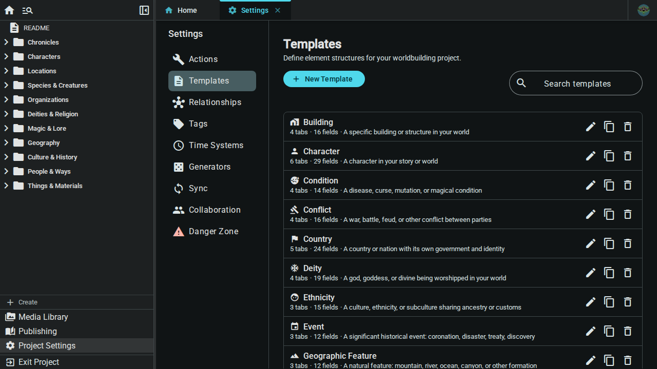Open the Time Systems settings section
The width and height of the screenshot is (657, 369).
click(212, 146)
